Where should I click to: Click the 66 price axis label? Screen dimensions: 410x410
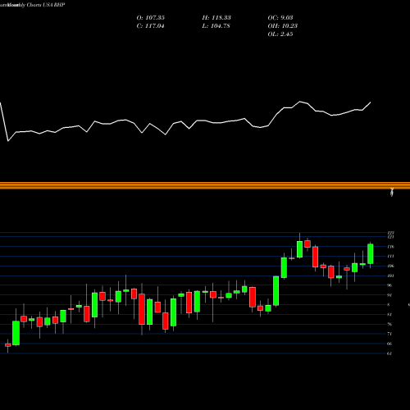(389, 344)
